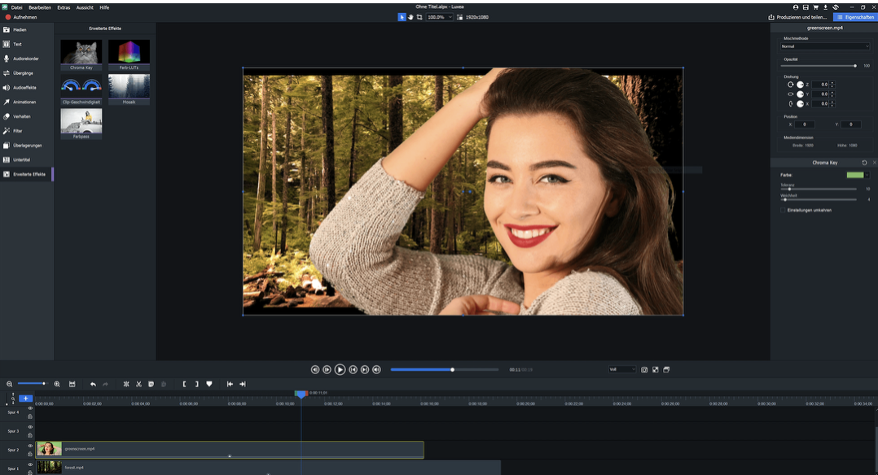Select the crop tool above the preview
Viewport: 878px width, 475px height.
click(x=419, y=17)
